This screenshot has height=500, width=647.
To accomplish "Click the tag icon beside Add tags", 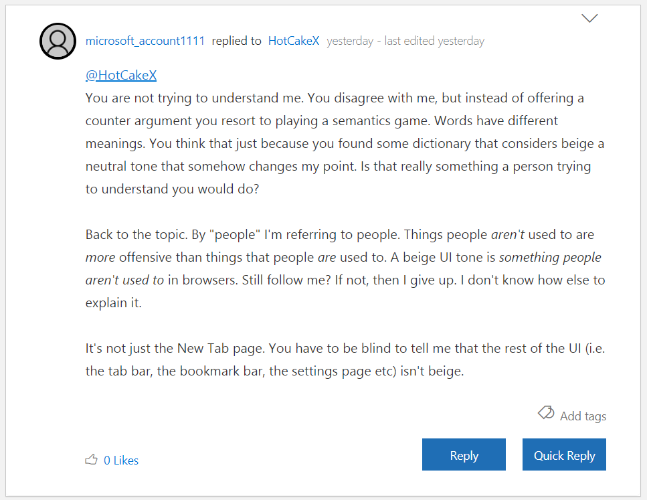I will (546, 413).
